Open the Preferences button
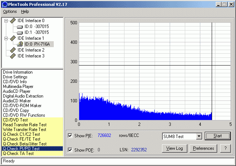Viewport: 236px width, 166px height. (203, 148)
